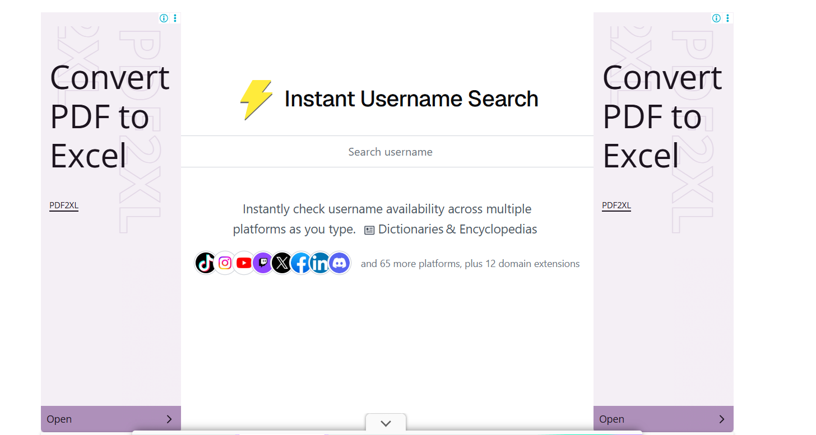The width and height of the screenshot is (816, 435).
Task: Open the left ad's three-dot options menu
Action: [175, 18]
